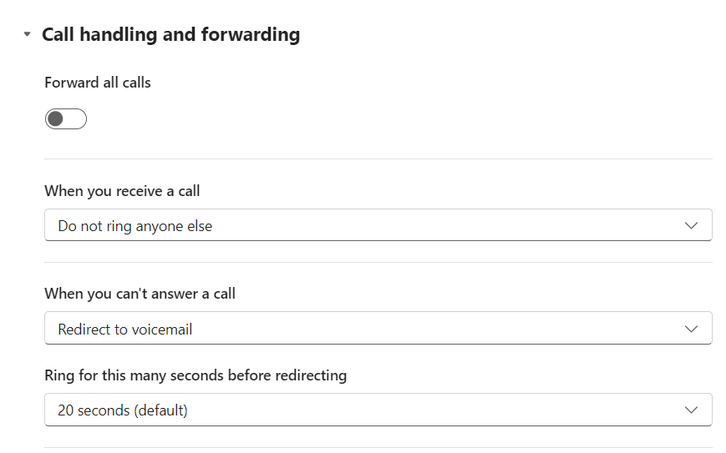Click the triangle beside Call handling heading
726x453 pixels.
click(x=28, y=35)
